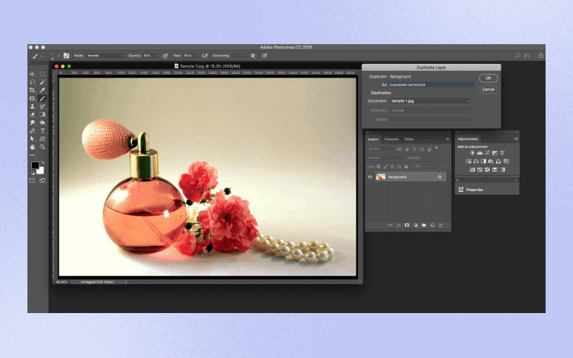Open the brush Mode dropdown
The width and height of the screenshot is (573, 358).
coord(105,56)
